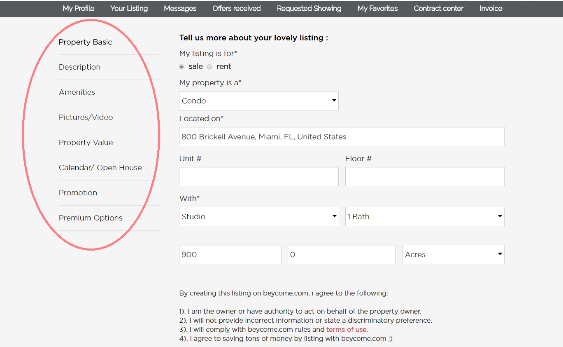Go to Pictures/Video step
The height and width of the screenshot is (347, 563).
86,117
